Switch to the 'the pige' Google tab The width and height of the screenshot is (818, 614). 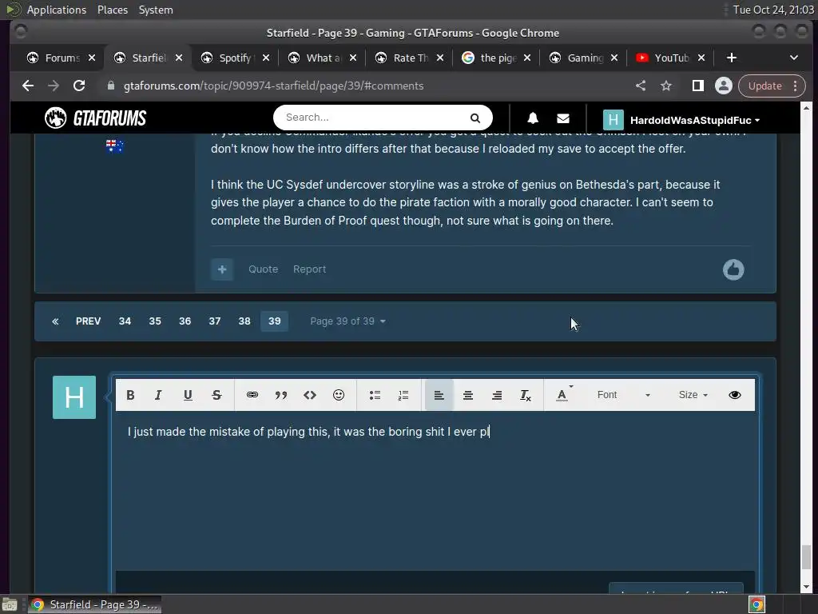tap(497, 58)
